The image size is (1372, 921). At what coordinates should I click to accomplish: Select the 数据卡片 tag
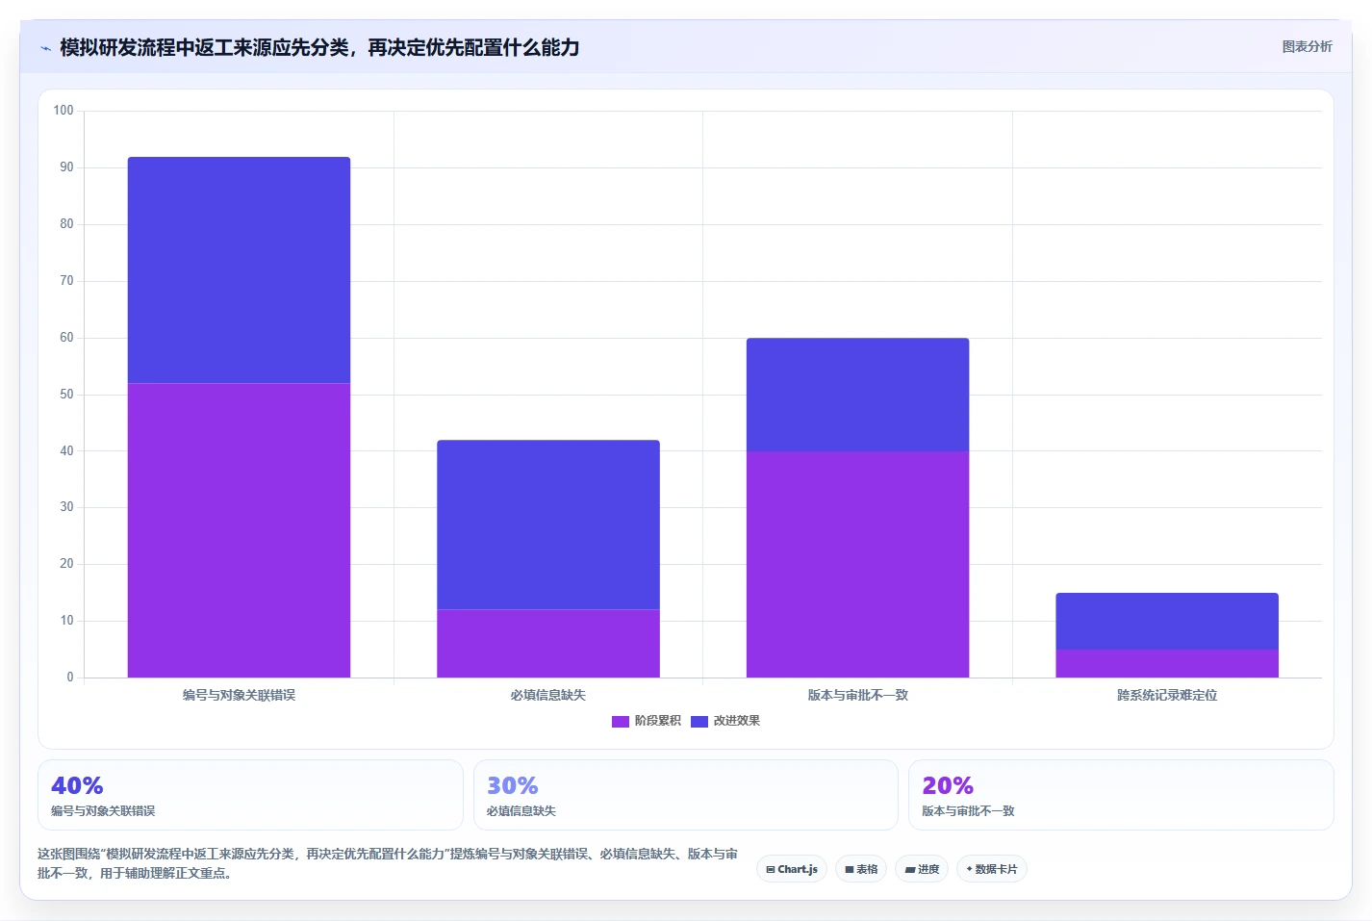click(x=992, y=869)
